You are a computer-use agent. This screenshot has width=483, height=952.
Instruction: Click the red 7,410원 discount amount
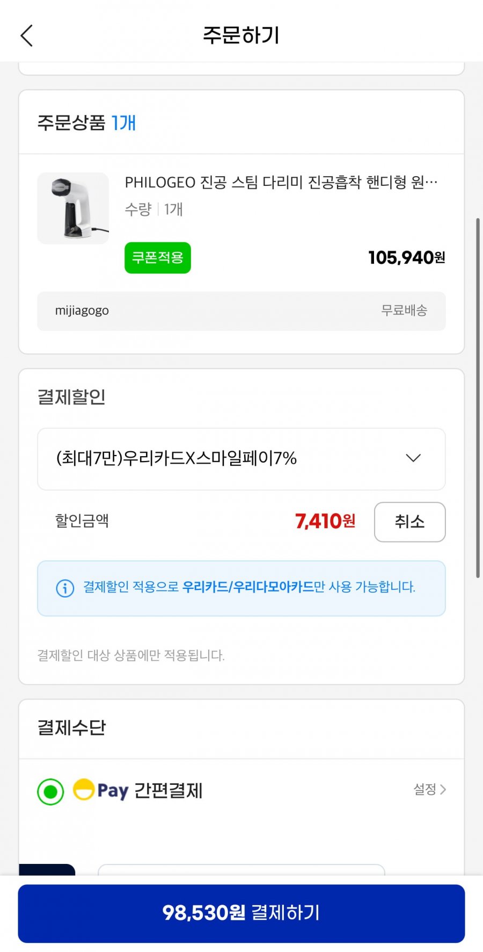[x=325, y=521]
